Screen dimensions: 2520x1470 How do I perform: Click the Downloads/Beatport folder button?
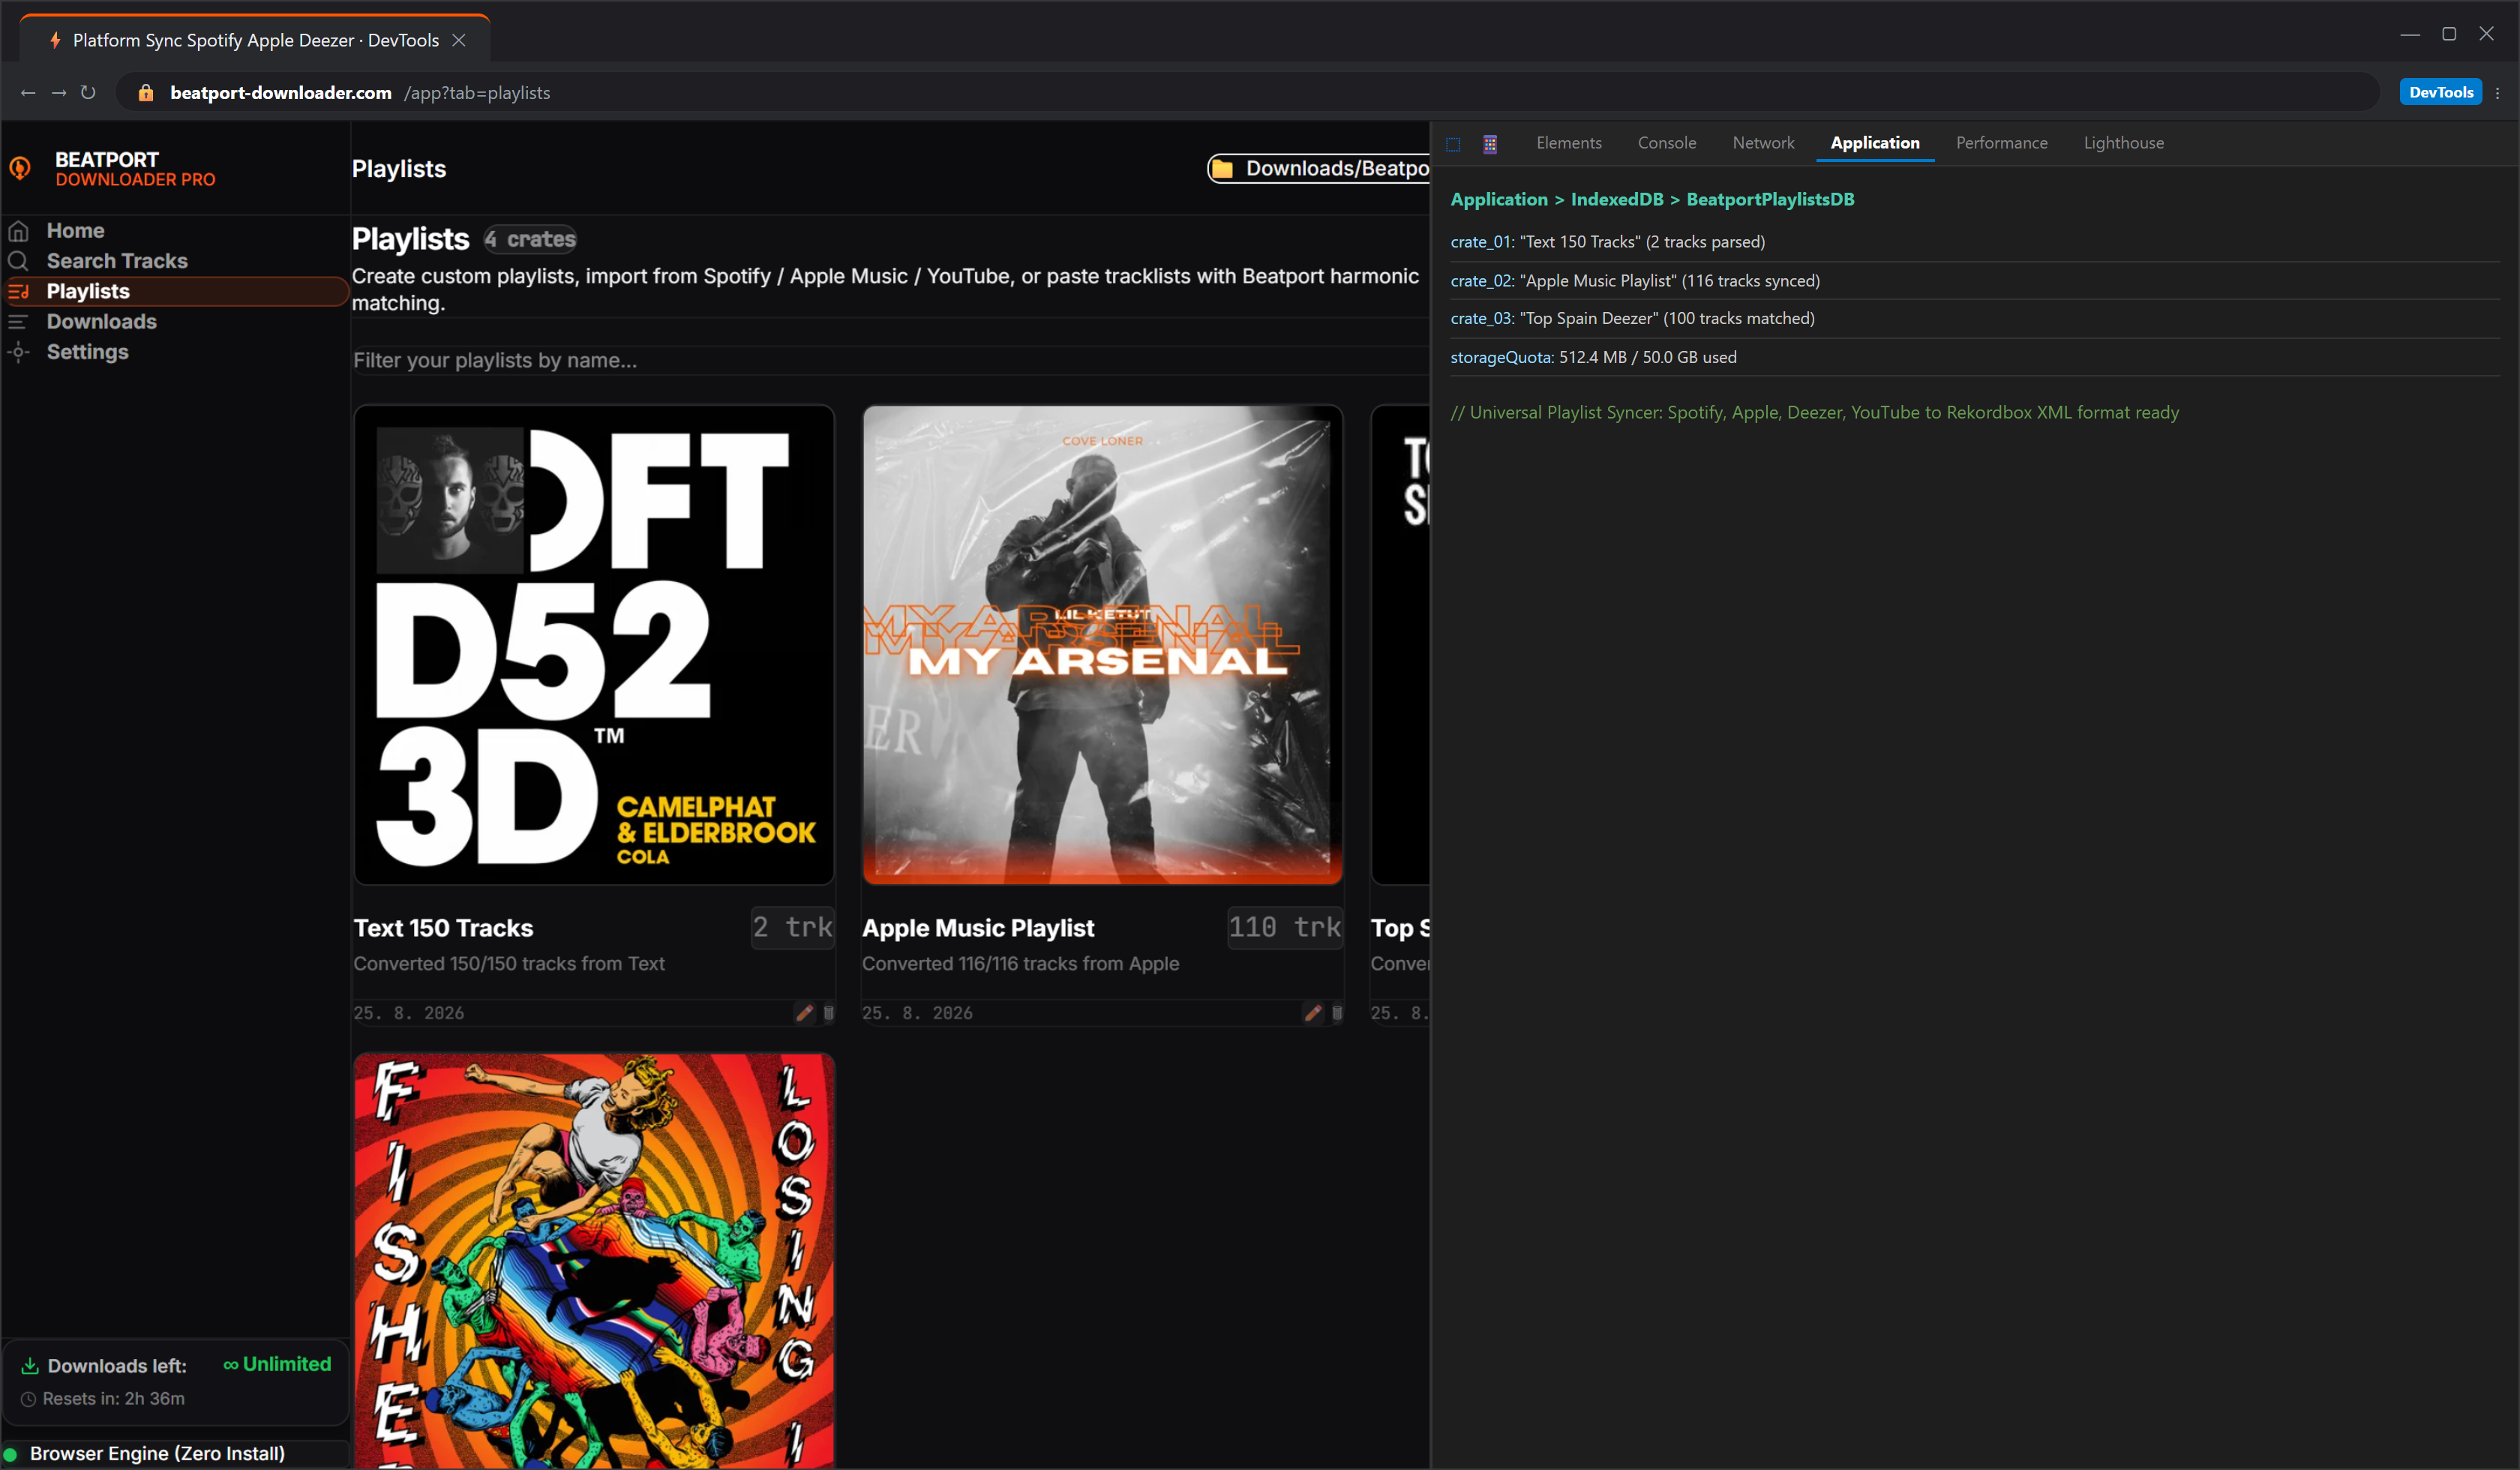tap(1318, 169)
